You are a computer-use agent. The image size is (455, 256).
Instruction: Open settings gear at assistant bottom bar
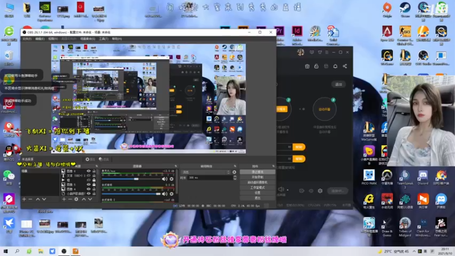(320, 191)
